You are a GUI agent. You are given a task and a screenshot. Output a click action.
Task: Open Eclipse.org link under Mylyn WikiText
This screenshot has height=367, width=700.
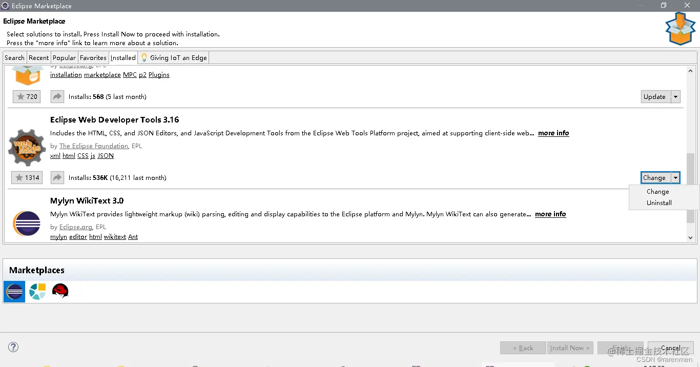tap(76, 227)
